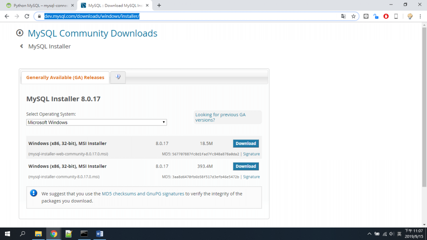This screenshot has width=427, height=240.
Task: Download the 18.5M web installer
Action: coord(246,143)
